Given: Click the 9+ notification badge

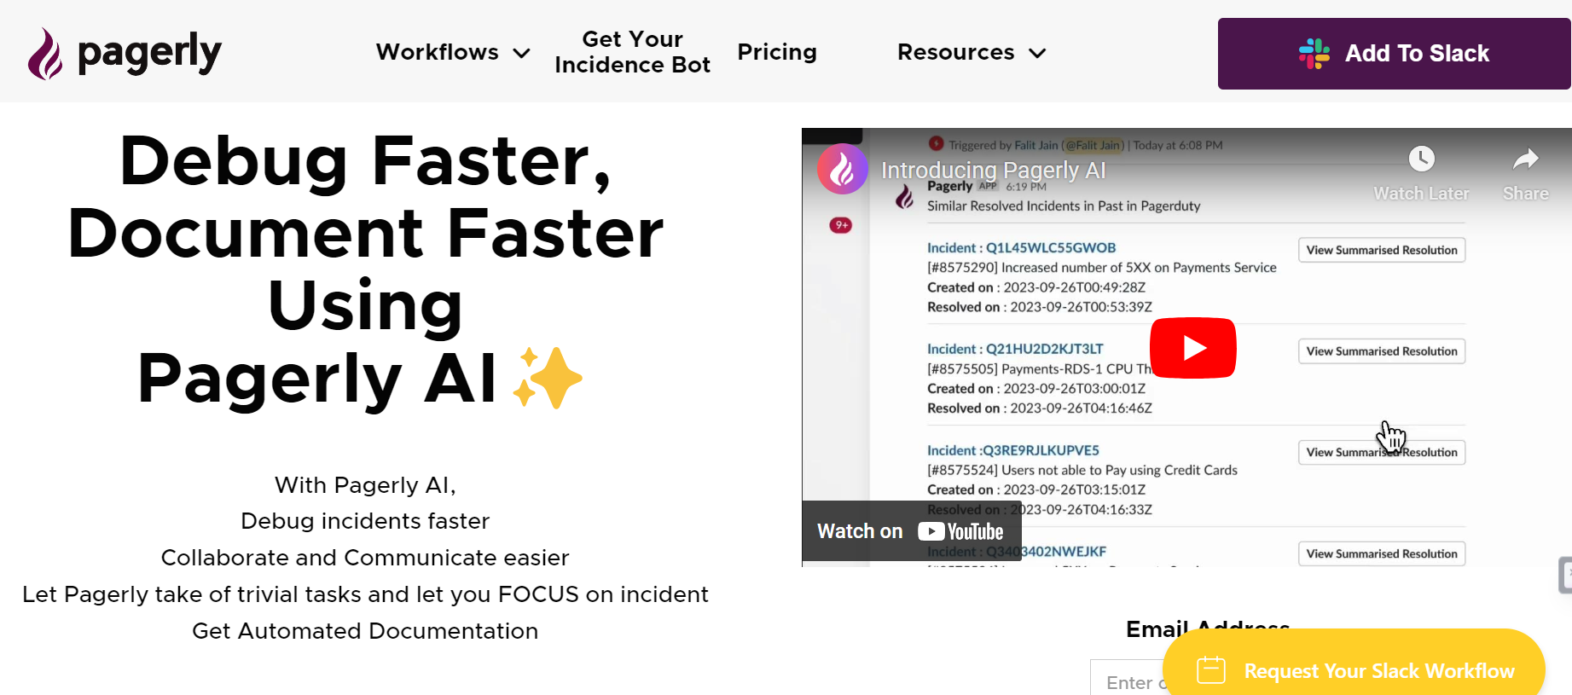Looking at the screenshot, I should point(841,225).
